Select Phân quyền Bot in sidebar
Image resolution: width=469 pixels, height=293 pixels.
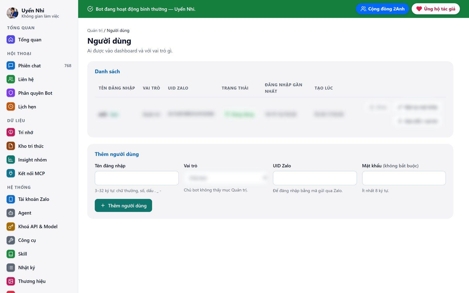(x=39, y=93)
